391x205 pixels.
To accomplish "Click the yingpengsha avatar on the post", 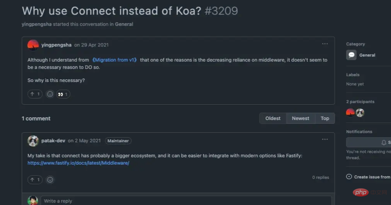I will click(x=33, y=45).
